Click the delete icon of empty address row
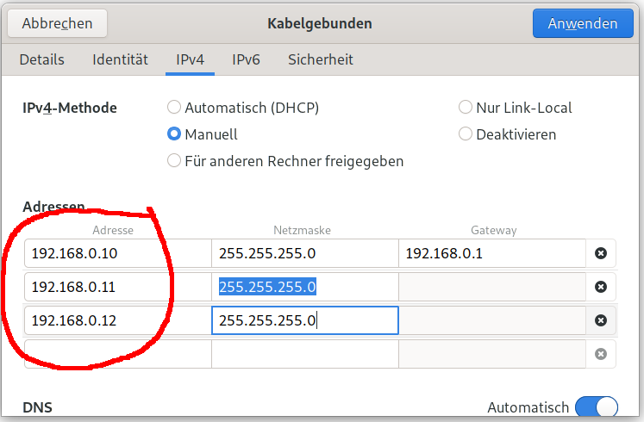 coord(601,354)
